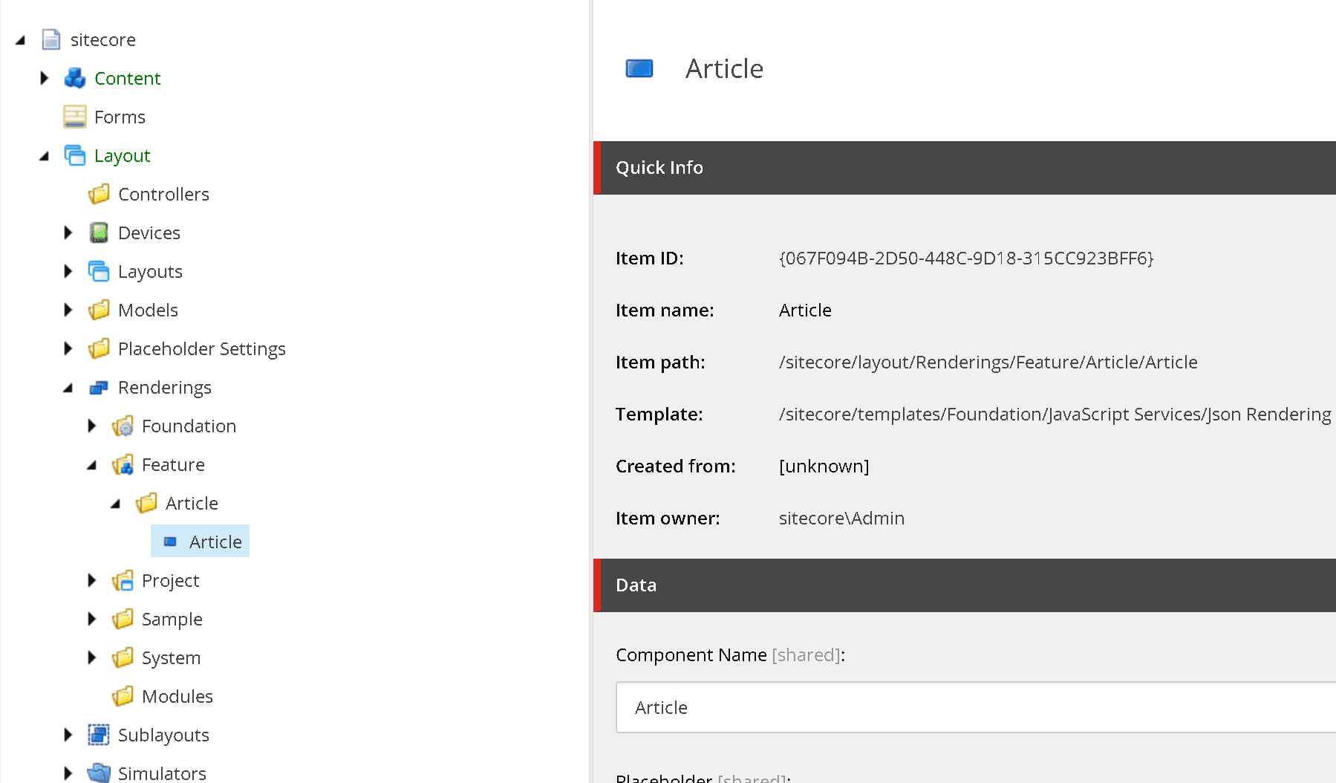The image size is (1336, 783).
Task: Click the Simulators icon
Action: (99, 773)
